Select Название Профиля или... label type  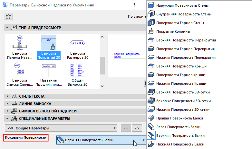pyautogui.click(x=49, y=74)
